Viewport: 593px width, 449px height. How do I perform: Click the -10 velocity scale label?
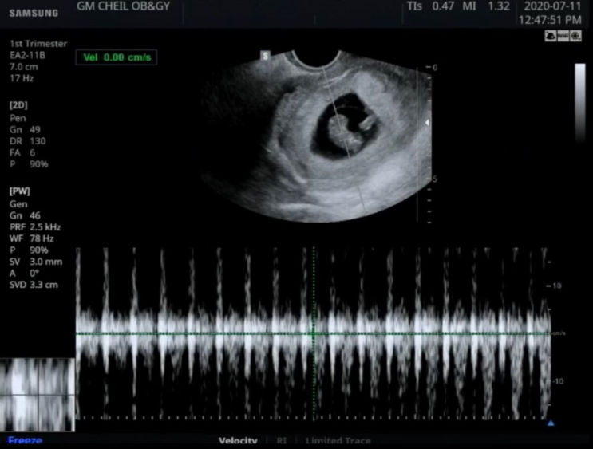[x=557, y=381]
